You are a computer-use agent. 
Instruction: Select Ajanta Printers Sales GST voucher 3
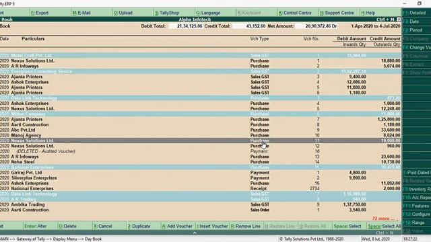(x=201, y=77)
